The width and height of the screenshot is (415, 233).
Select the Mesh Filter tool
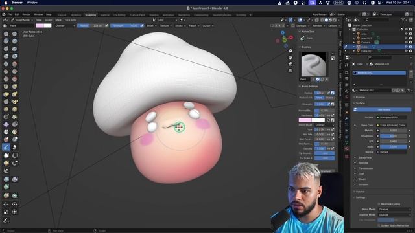6,179
